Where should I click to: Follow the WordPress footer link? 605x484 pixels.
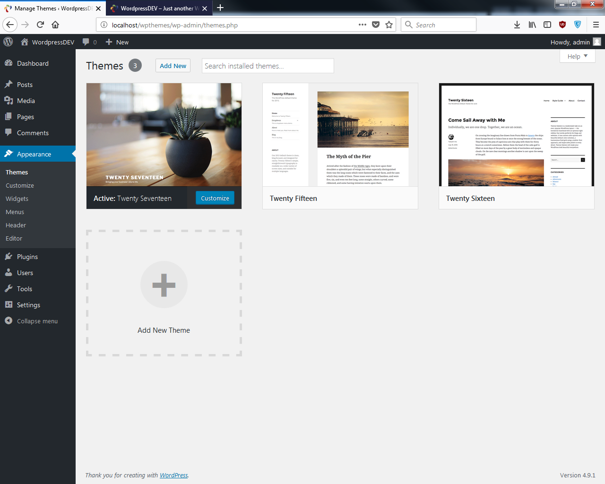tap(173, 475)
